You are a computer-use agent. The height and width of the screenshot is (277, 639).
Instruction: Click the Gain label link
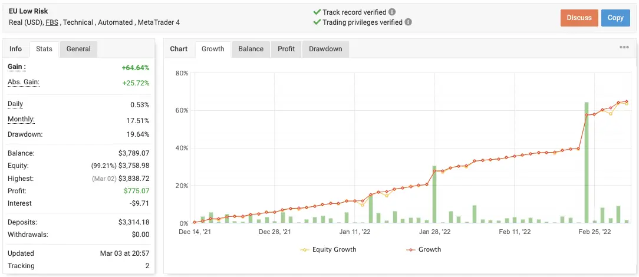[x=17, y=67]
